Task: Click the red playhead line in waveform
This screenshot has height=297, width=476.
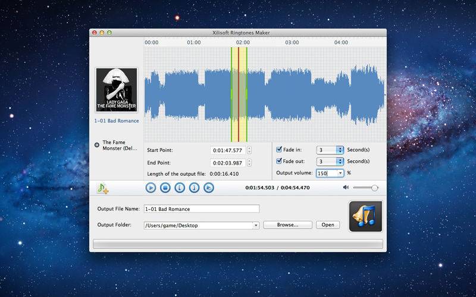Action: point(239,94)
